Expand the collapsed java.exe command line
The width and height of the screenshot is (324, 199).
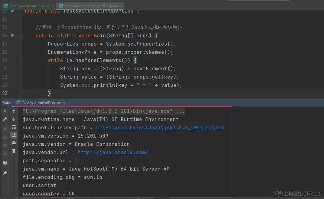104,111
